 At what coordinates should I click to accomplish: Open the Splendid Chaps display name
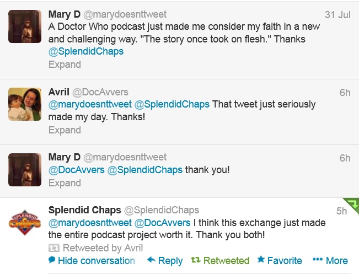pos(84,210)
